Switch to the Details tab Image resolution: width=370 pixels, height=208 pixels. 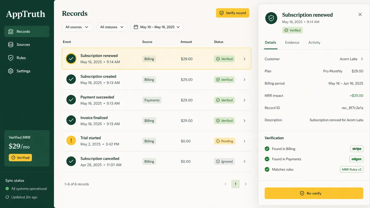[x=270, y=43]
